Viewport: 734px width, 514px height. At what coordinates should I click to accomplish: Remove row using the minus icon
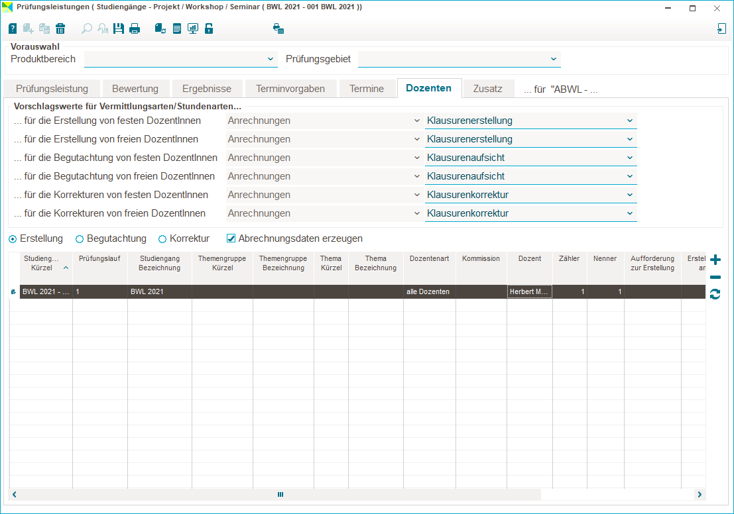click(715, 278)
